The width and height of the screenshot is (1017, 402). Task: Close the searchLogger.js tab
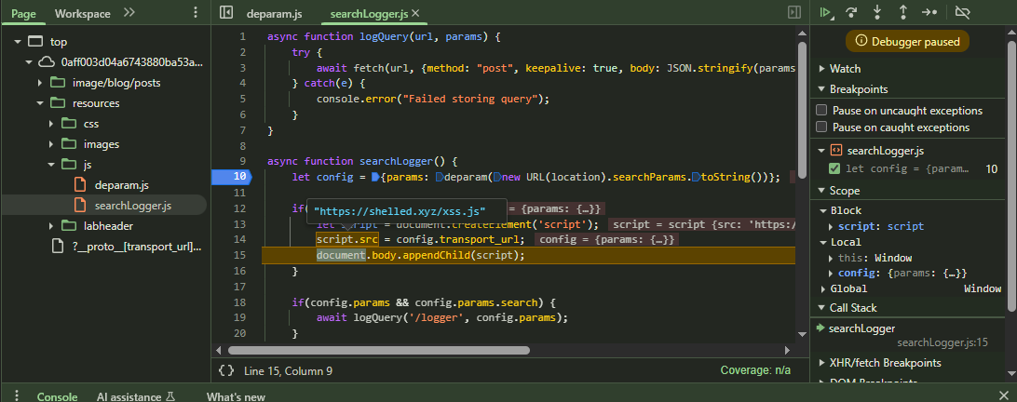415,13
